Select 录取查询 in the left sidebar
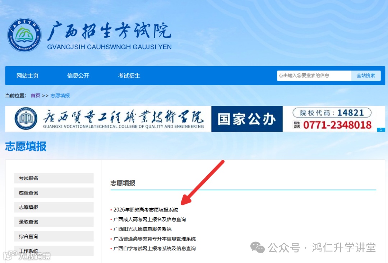Image resolution: width=388 pixels, height=263 pixels. coord(54,222)
